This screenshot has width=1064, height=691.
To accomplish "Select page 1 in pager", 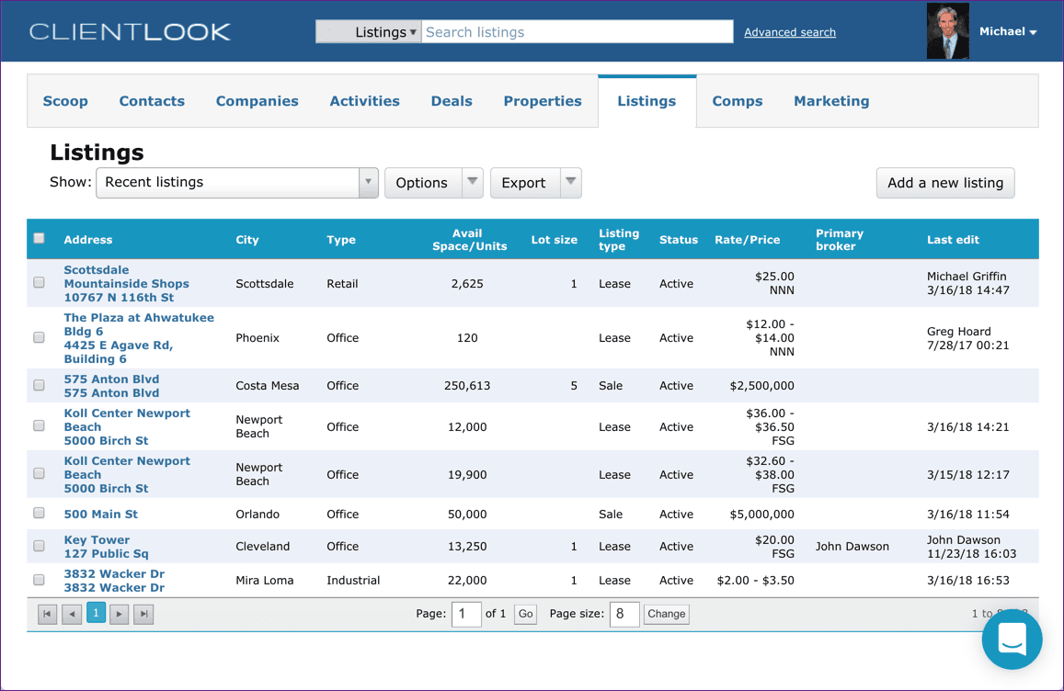I will 96,613.
